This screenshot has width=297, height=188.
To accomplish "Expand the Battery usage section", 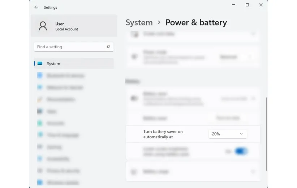I will pyautogui.click(x=253, y=172).
